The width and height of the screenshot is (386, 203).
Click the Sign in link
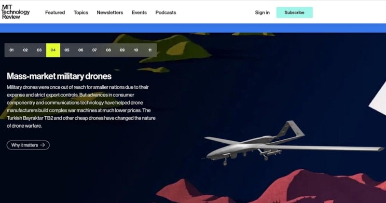click(262, 13)
